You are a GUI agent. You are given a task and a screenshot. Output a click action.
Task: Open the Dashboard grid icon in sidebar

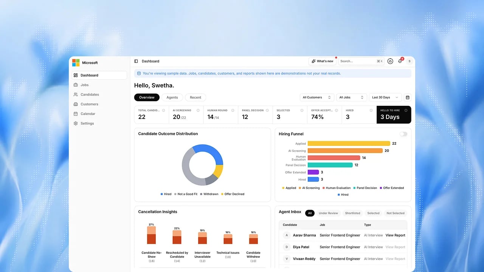click(x=76, y=75)
